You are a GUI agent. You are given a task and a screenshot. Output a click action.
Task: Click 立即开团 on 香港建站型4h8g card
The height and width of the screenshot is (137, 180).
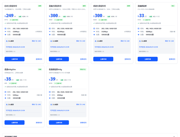pos(59,122)
